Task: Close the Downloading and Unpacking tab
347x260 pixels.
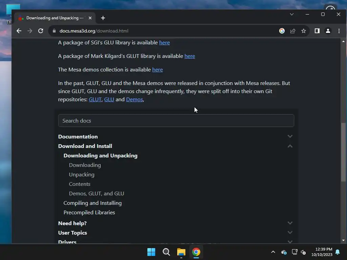Action: point(90,18)
